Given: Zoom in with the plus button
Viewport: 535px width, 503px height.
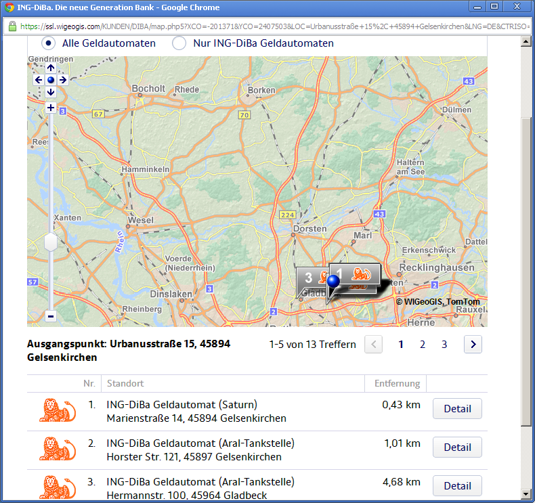Looking at the screenshot, I should click(x=51, y=108).
